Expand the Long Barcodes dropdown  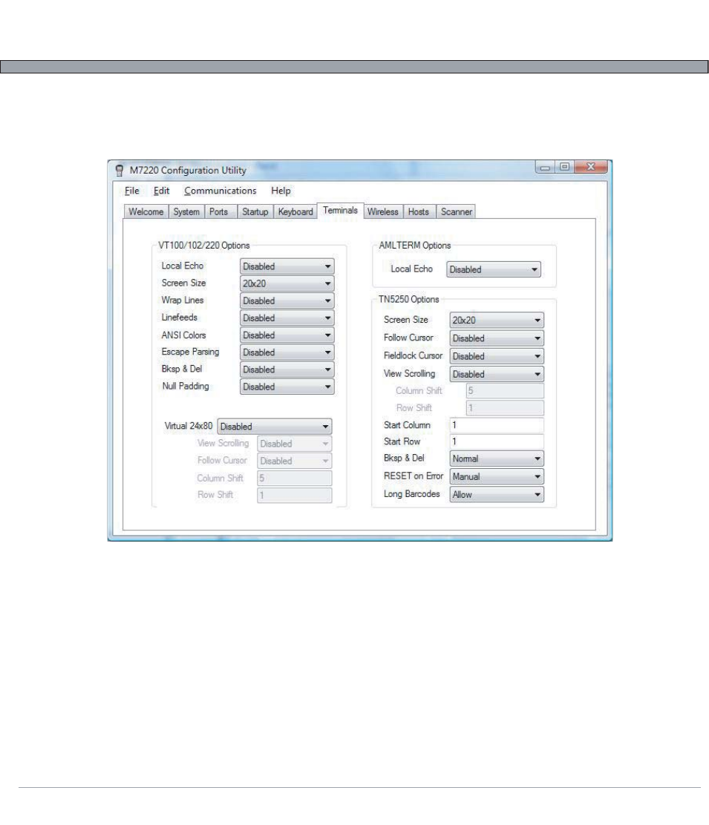496,494
